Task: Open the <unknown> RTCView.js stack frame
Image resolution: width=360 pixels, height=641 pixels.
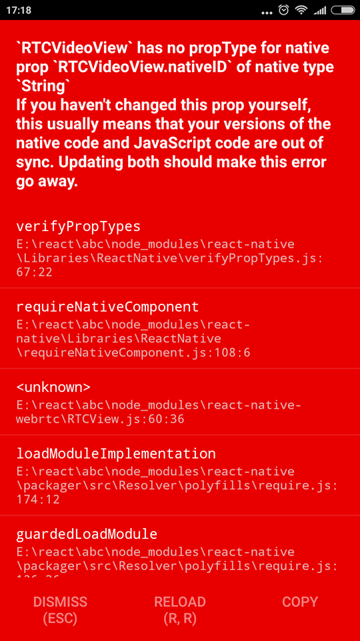Action: click(180, 402)
